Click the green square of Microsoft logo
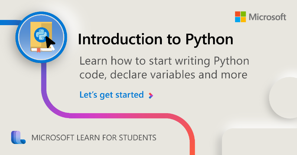This screenshot has width=297, height=155. point(244,14)
